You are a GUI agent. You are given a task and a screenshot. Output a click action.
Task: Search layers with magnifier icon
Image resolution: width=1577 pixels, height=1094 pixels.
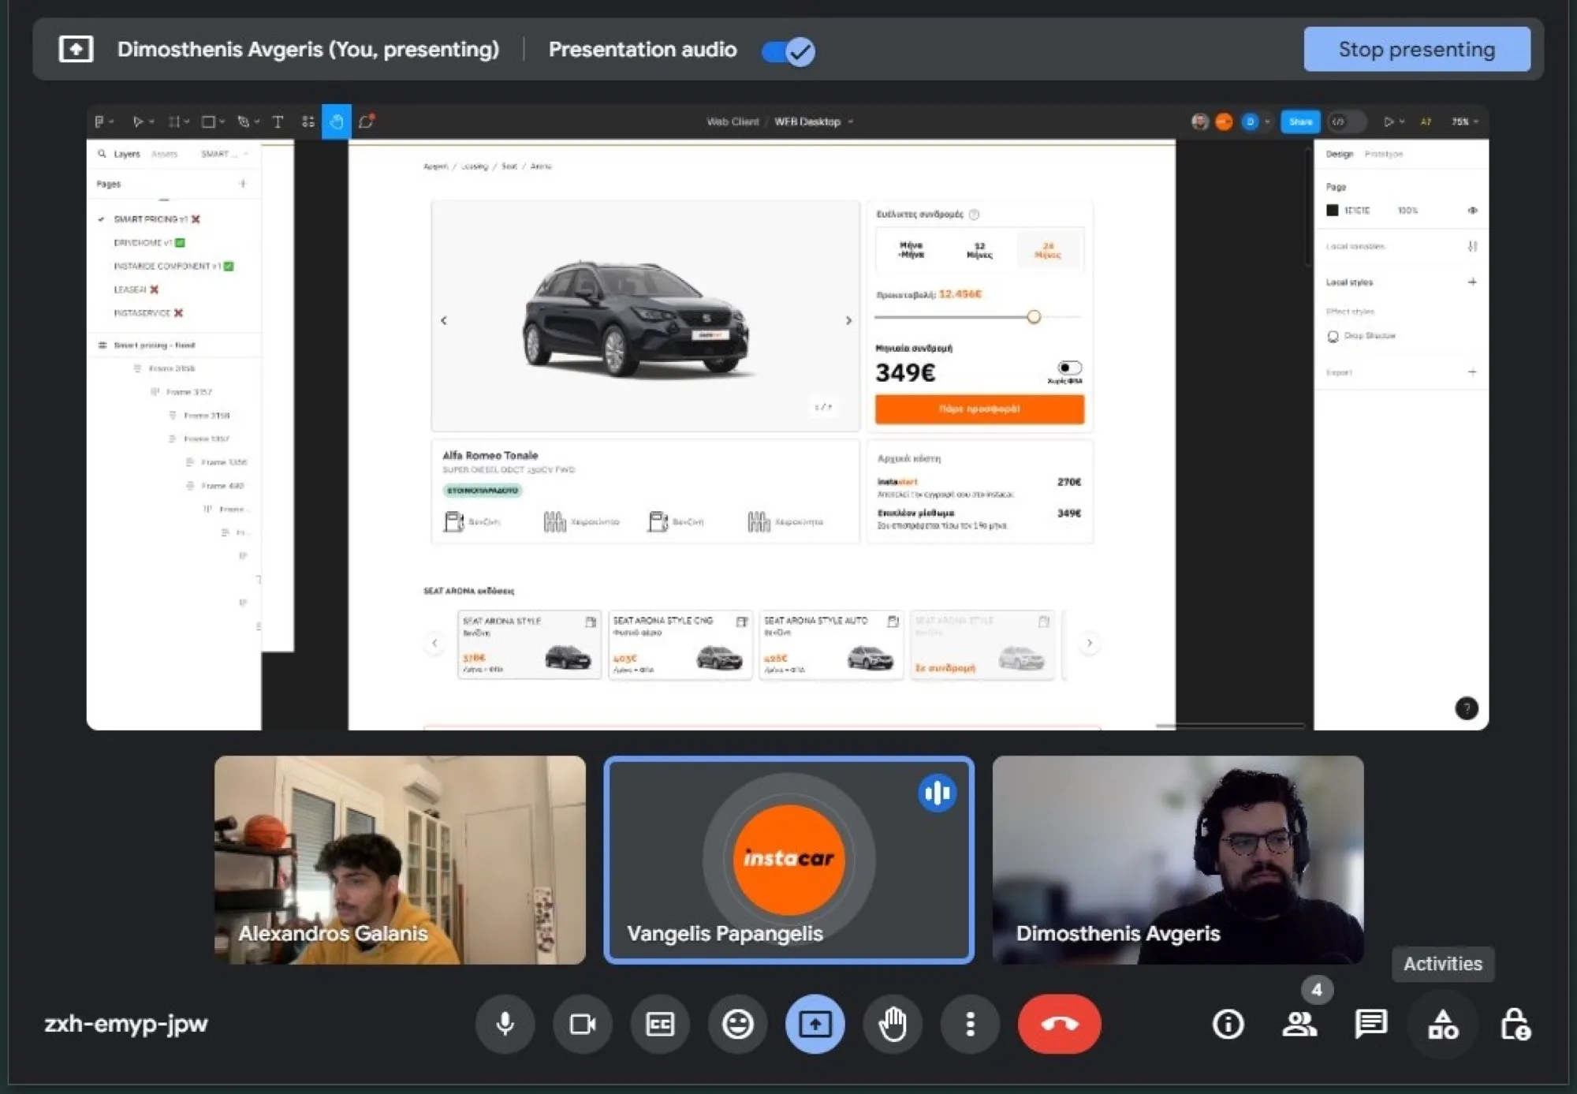[x=102, y=154]
